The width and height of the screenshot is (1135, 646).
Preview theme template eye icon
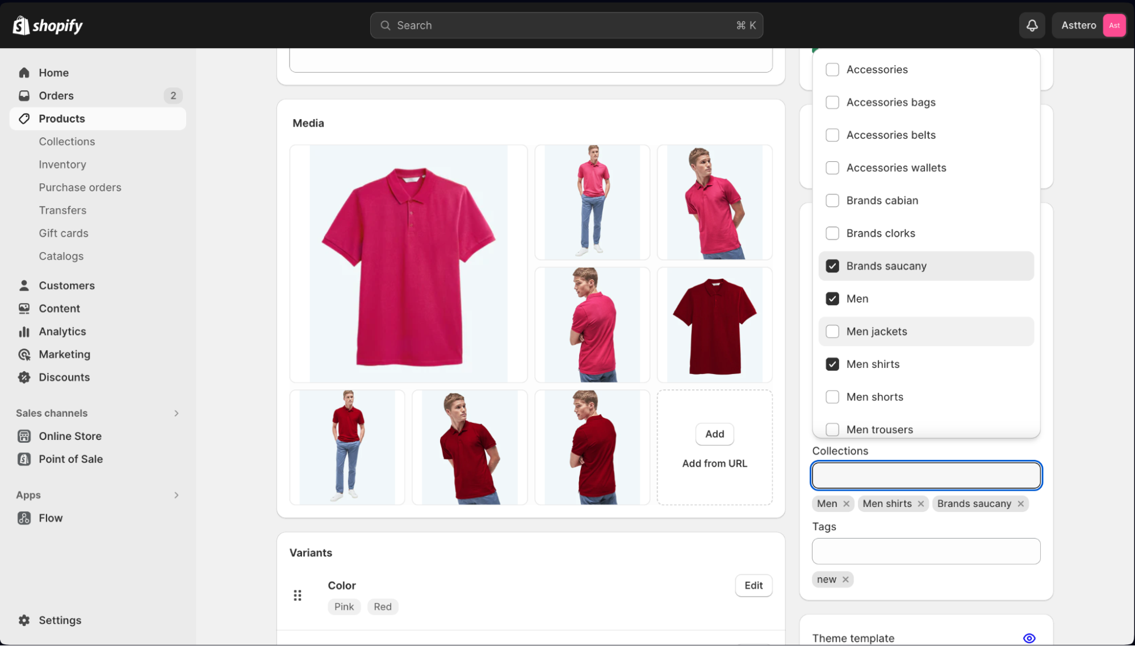(x=1029, y=639)
